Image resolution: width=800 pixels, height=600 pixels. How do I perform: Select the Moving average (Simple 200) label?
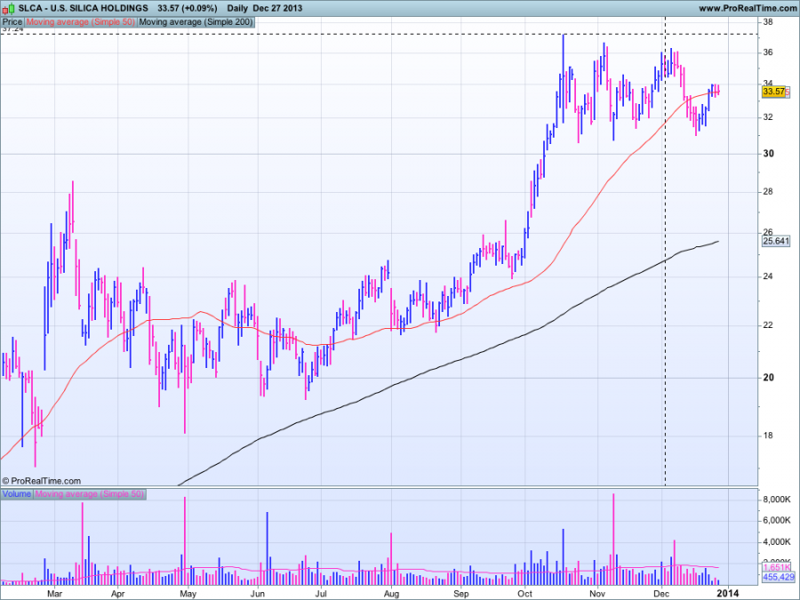(196, 22)
